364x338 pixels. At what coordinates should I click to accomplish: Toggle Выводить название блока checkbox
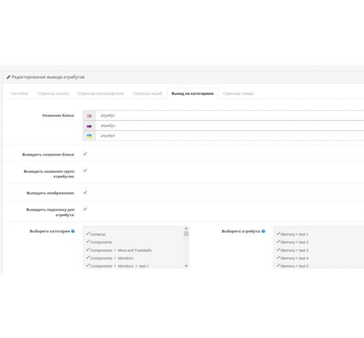click(x=85, y=154)
